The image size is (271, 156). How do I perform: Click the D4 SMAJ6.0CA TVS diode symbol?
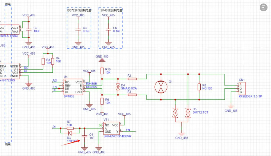(x=118, y=87)
